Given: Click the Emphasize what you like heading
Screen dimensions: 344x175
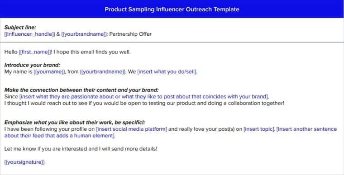Looking at the screenshot, I should [x=75, y=123].
